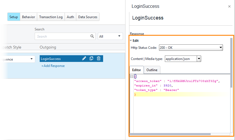235x140 pixels.
Task: Open the Data Sources tab
Action: (x=88, y=17)
